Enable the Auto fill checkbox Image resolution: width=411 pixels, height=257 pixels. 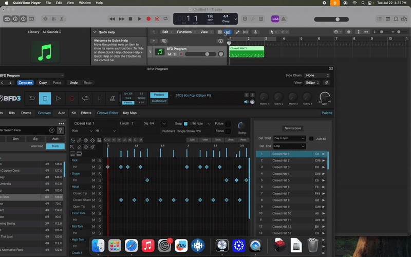click(311, 138)
